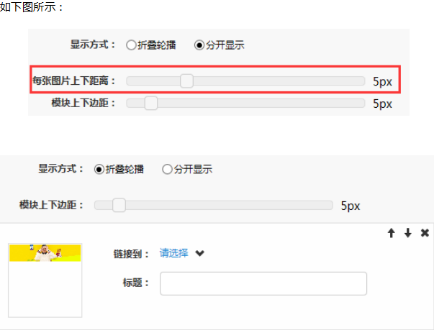
Task: Click the 每张图片上下距离 slider handle
Action: point(186,81)
